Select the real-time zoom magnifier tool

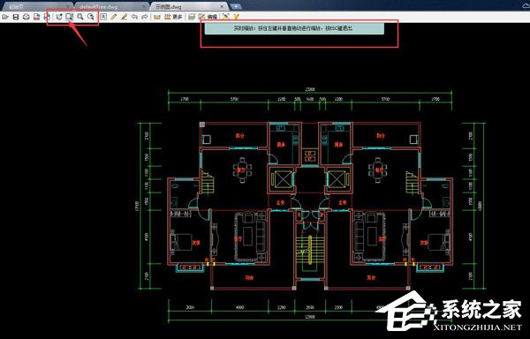tap(70, 17)
